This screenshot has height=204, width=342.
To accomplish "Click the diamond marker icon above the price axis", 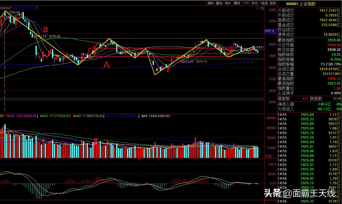I will point(258,8).
